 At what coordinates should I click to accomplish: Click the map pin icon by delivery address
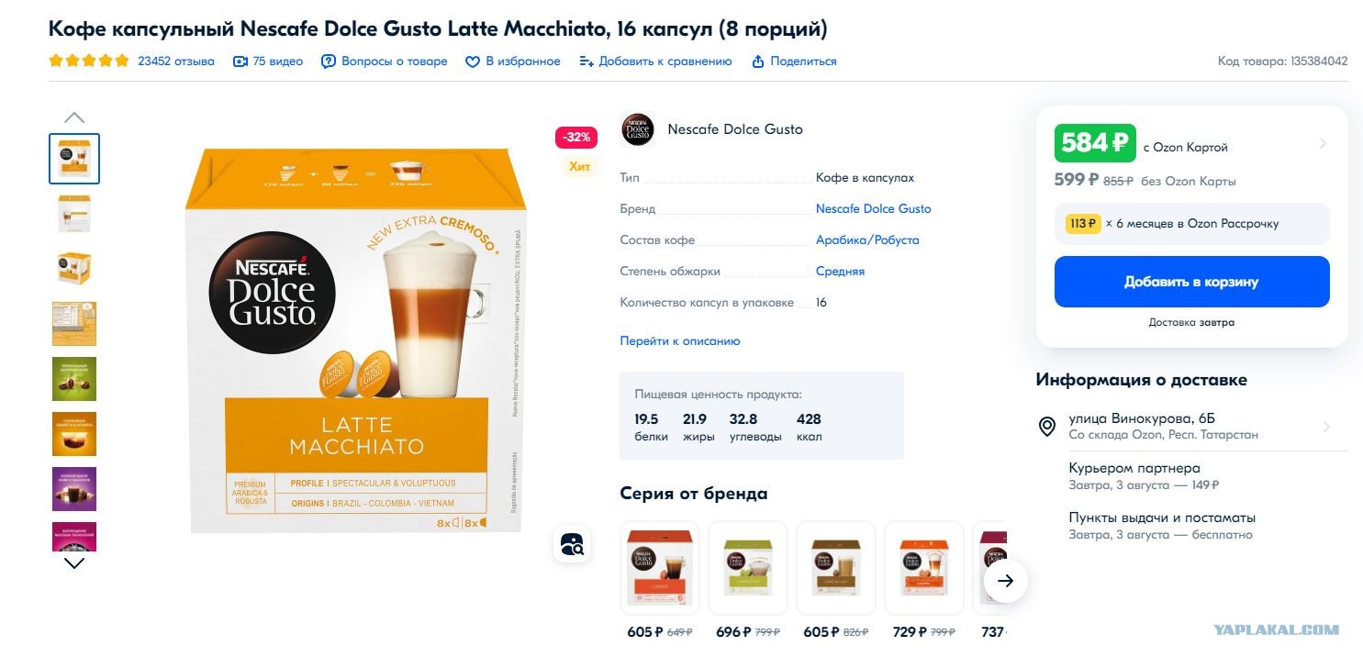[x=1046, y=427]
